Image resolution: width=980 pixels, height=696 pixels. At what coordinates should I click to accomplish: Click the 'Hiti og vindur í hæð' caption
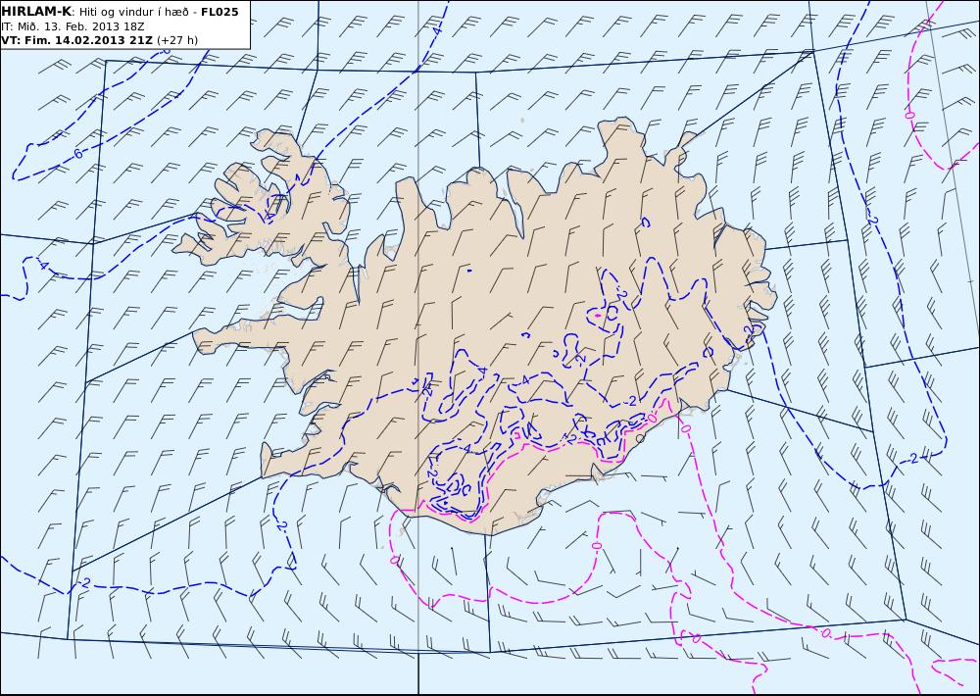[x=133, y=12]
